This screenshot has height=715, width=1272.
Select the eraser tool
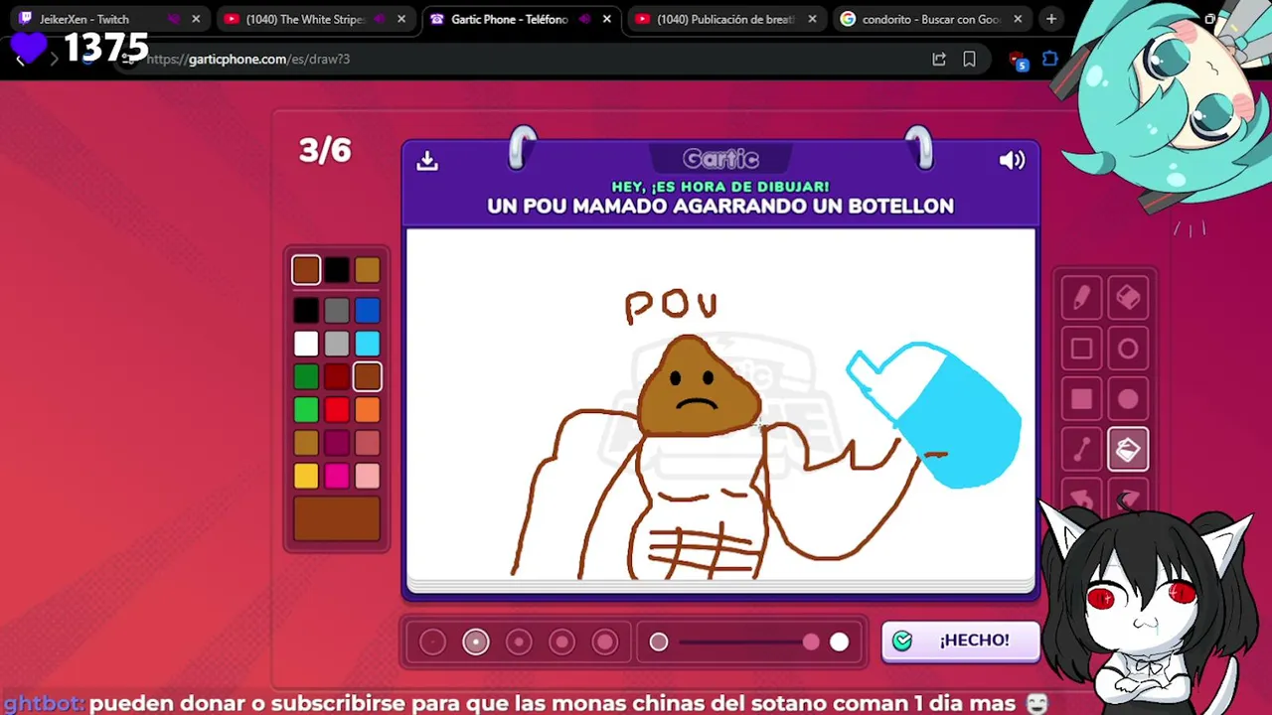pyautogui.click(x=1128, y=298)
